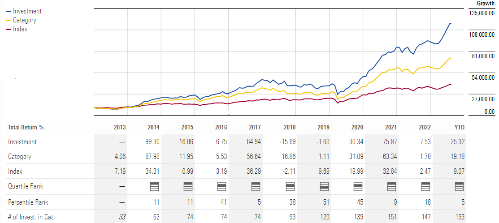The height and width of the screenshot is (223, 499).
Task: Click the 2020 quartile rank icon
Action: point(358,186)
